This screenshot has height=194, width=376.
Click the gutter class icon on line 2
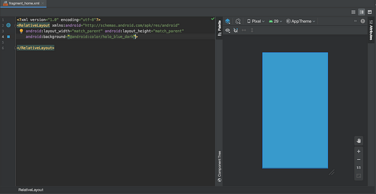pyautogui.click(x=9, y=25)
